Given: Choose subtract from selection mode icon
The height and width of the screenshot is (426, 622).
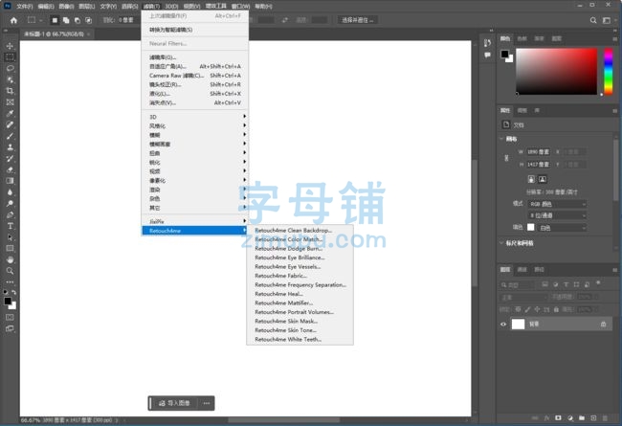Looking at the screenshot, I should 78,20.
